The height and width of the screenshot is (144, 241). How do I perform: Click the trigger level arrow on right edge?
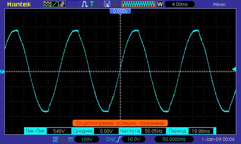pyautogui.click(x=234, y=69)
